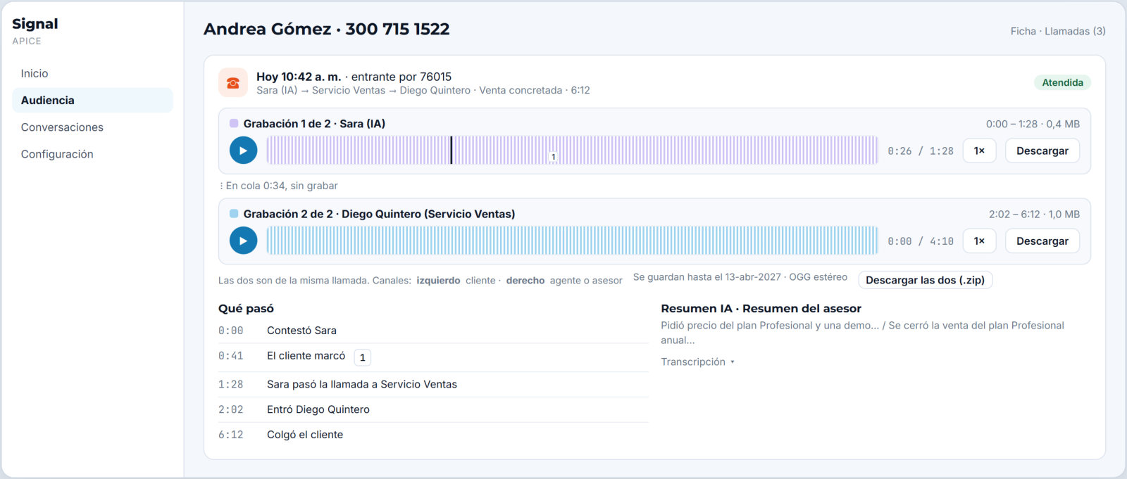Image resolution: width=1127 pixels, height=479 pixels.
Task: Seek on the Diego Quintero recording waveform
Action: [573, 241]
